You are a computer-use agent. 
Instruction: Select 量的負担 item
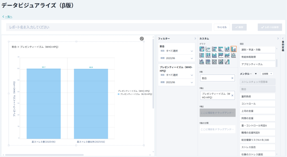click(x=257, y=96)
